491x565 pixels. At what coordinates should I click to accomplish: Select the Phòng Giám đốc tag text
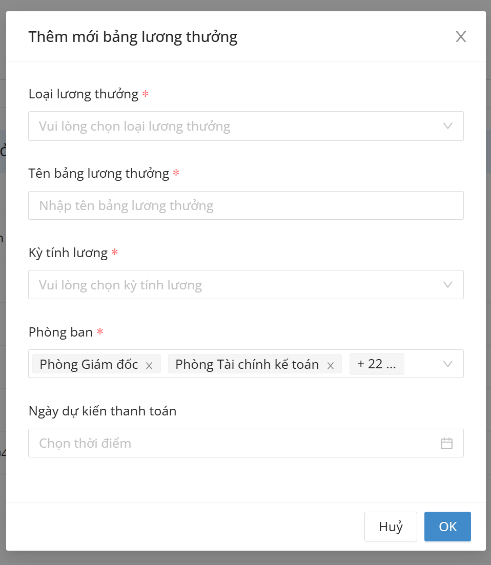[x=89, y=364]
